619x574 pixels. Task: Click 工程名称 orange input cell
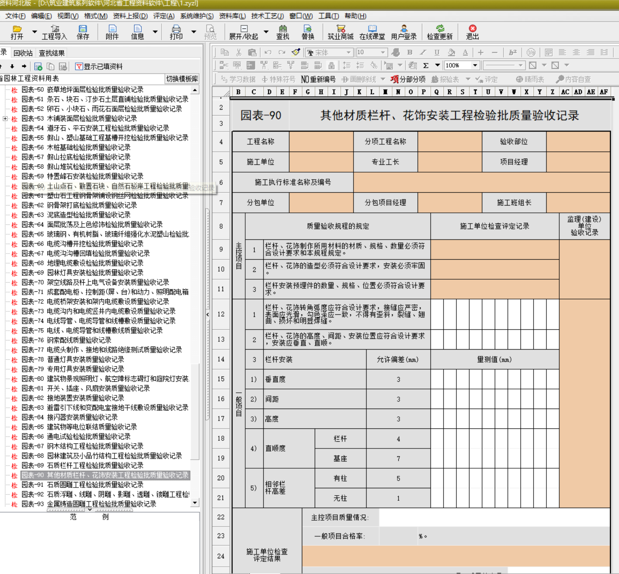tap(322, 142)
